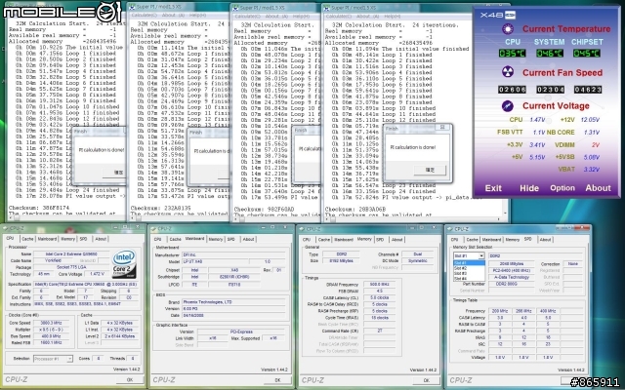Click title icon of CPU-Z showing Memory tab
The width and height of the screenshot is (625, 390).
click(x=303, y=229)
